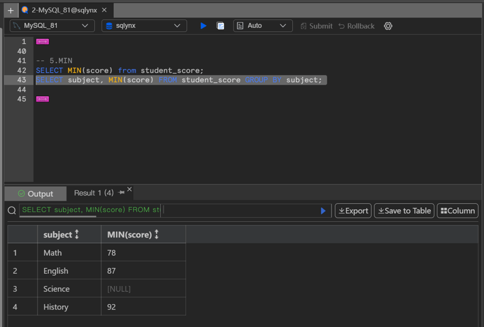Open a new query tab with plus icon
Image resolution: width=484 pixels, height=327 pixels.
[x=10, y=10]
